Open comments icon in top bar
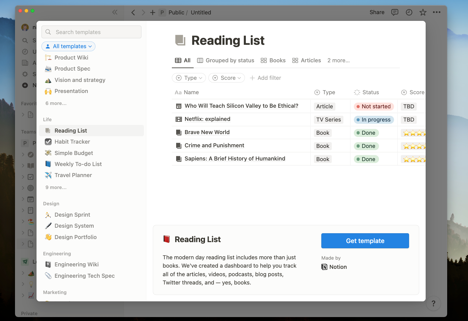468x321 pixels. tap(395, 12)
